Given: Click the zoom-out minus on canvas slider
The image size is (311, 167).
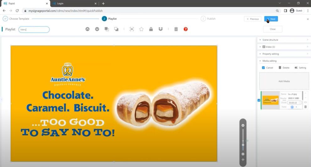Looking at the screenshot, I should [243, 154].
